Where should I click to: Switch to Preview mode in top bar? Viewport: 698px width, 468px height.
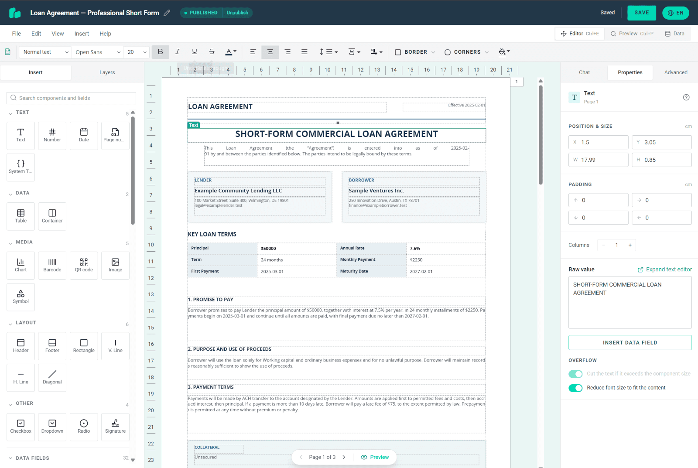pyautogui.click(x=632, y=34)
